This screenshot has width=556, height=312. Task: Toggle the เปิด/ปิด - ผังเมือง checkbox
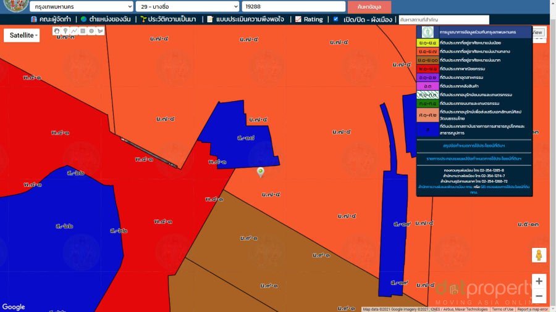[335, 19]
